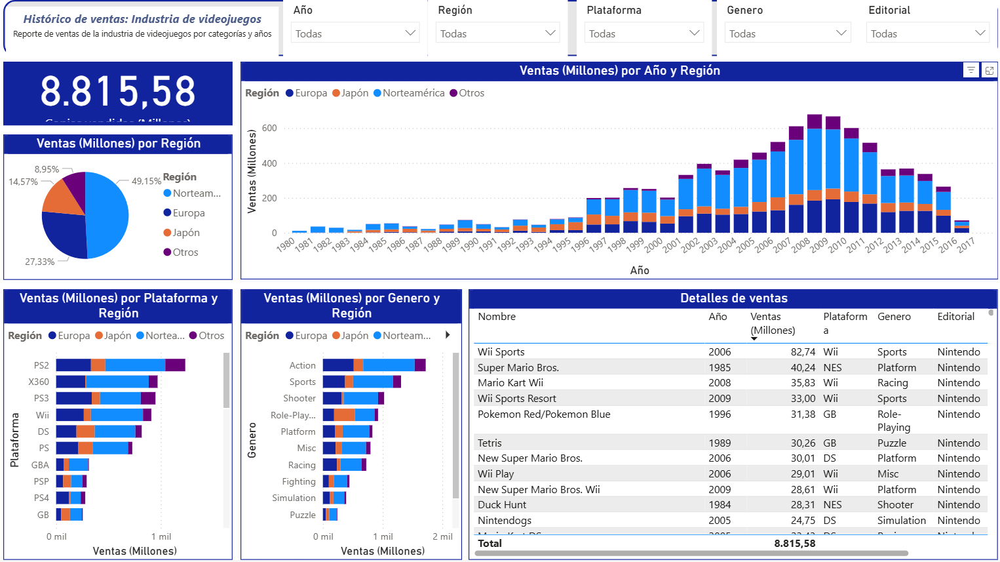Image resolution: width=1000 pixels, height=562 pixels.
Task: Click the Editorial column header in the table
Action: [955, 317]
